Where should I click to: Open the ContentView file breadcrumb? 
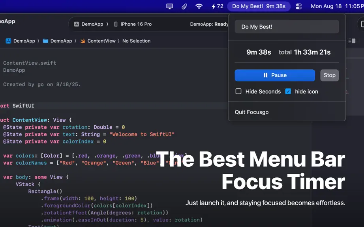click(x=101, y=41)
